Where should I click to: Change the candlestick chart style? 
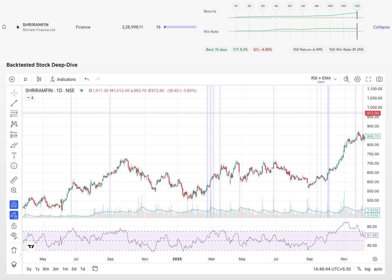(x=39, y=79)
